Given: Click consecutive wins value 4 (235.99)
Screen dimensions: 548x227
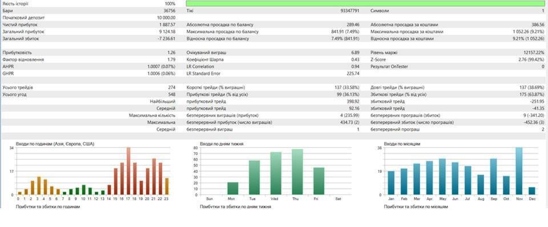Looking at the screenshot, I should point(349,115).
